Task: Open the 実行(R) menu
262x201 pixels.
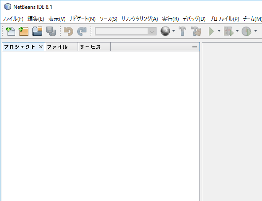Action: tap(170, 19)
